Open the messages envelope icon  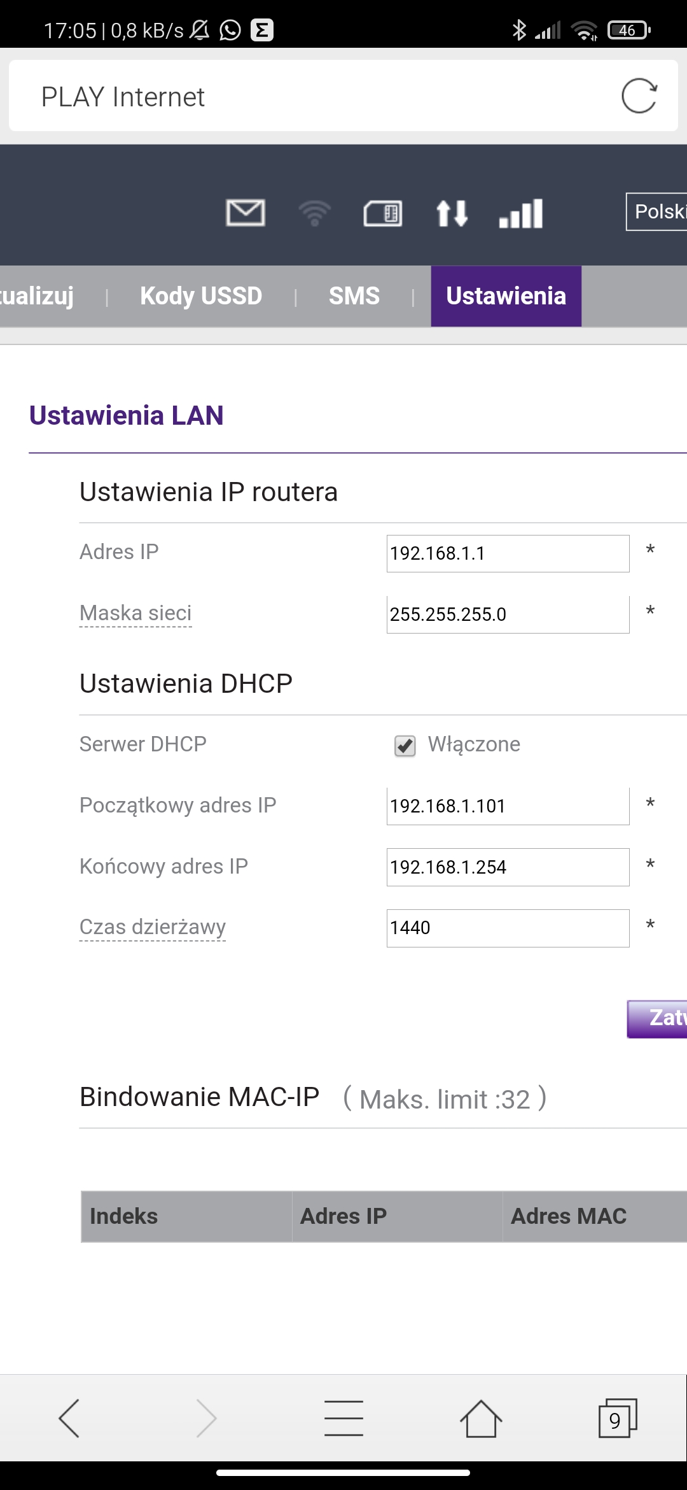coord(246,213)
